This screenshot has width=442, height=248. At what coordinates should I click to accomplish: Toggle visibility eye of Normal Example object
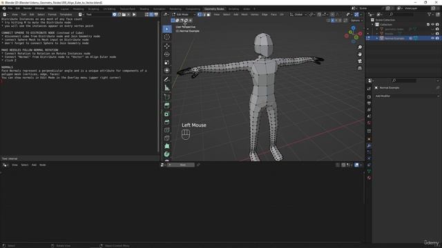433,39
